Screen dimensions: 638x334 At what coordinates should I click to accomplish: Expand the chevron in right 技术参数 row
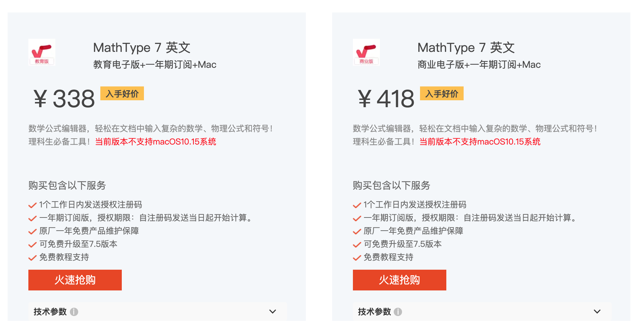(597, 312)
